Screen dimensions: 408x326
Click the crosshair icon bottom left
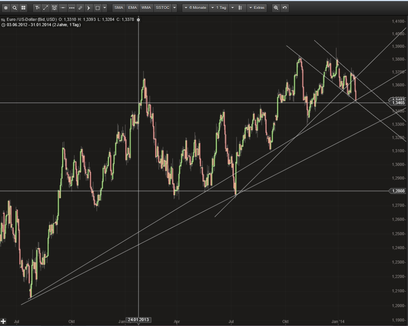tap(4, 321)
